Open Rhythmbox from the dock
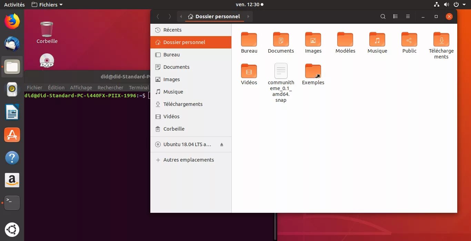Image resolution: width=471 pixels, height=241 pixels. [12, 89]
